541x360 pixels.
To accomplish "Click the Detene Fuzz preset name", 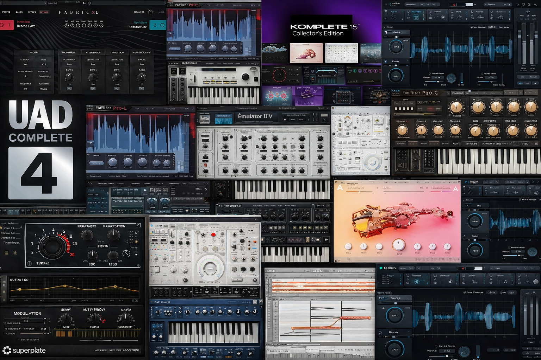I will [x=26, y=26].
